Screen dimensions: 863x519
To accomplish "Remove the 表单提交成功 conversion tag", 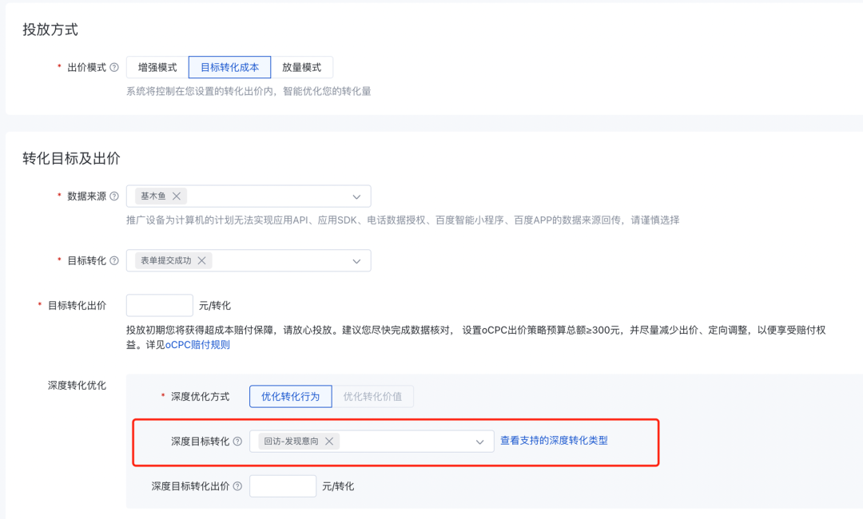I will click(201, 260).
